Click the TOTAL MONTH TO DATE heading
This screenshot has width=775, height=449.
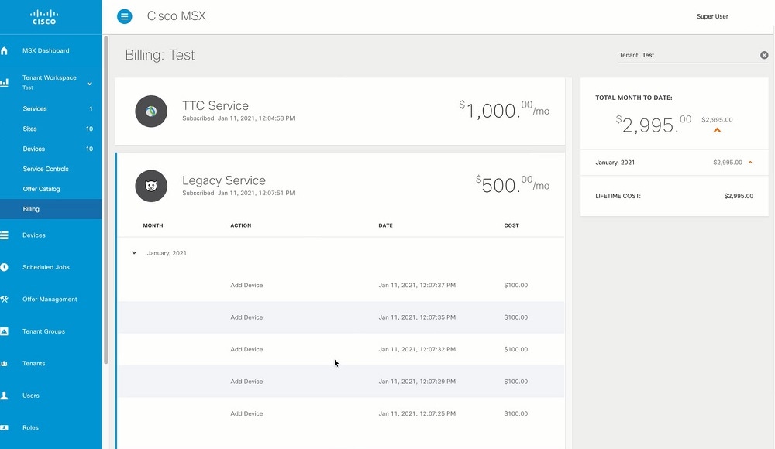pyautogui.click(x=634, y=98)
